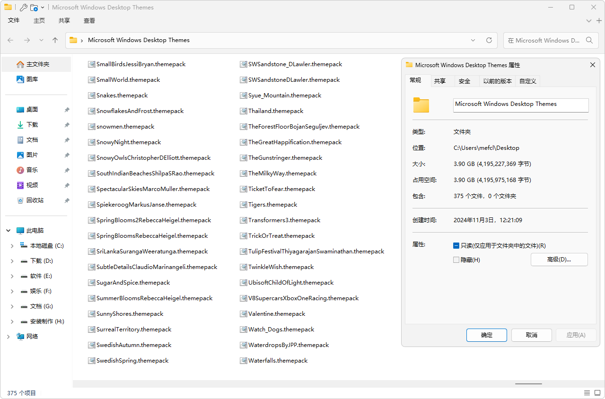Open 音乐 music quick access icon
Viewport: 605px width, 399px height.
20,170
